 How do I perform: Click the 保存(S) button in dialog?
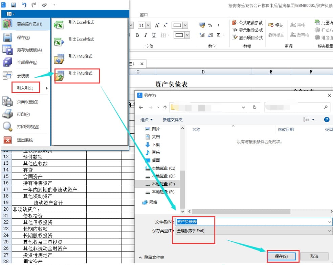click(x=281, y=256)
